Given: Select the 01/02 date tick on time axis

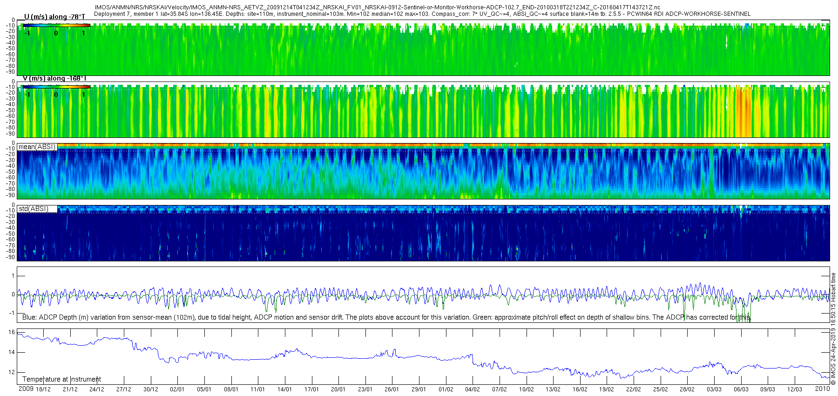Looking at the screenshot, I should click(446, 389).
